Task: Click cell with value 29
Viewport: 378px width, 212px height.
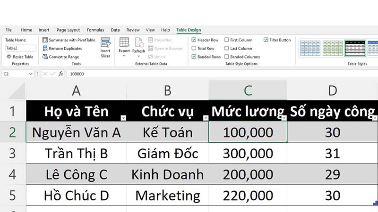Action: [333, 174]
